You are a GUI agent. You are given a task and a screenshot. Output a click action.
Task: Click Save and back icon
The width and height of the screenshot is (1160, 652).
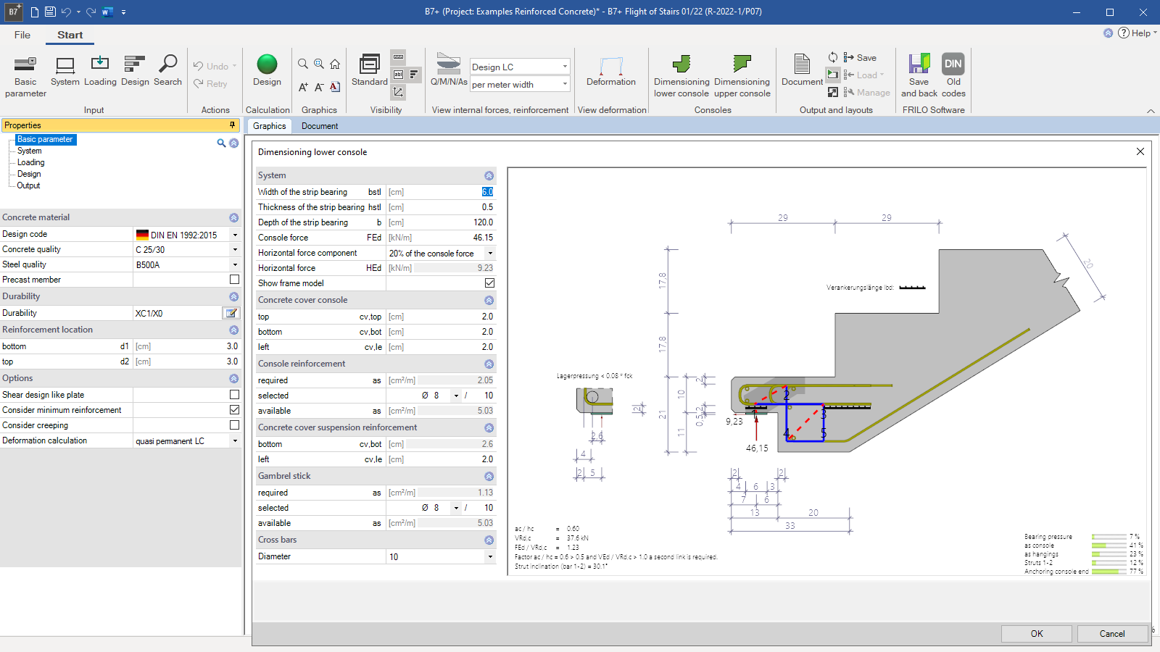coord(919,76)
